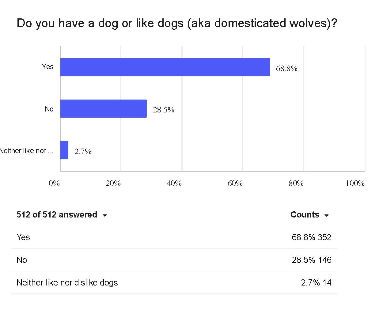Image resolution: width=383 pixels, height=310 pixels.
Task: Select the blue No bar in chart
Action: pyautogui.click(x=103, y=108)
